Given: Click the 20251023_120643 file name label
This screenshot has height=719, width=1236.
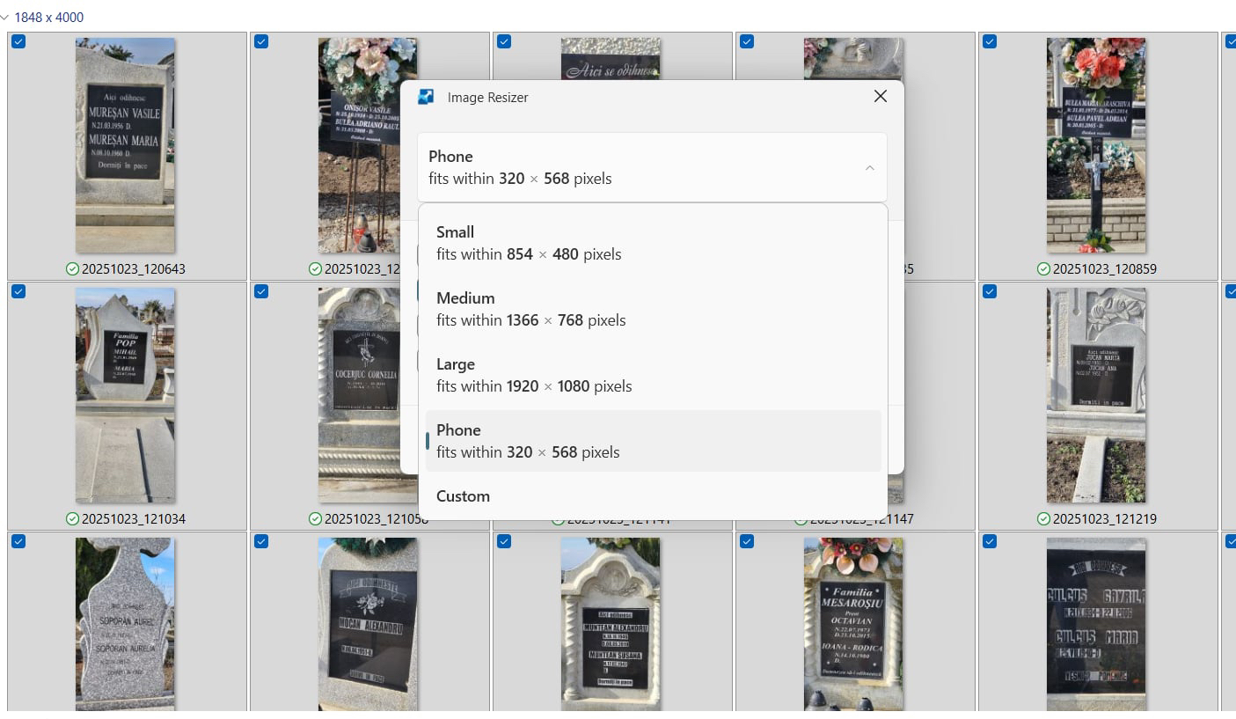Looking at the screenshot, I should 134,269.
